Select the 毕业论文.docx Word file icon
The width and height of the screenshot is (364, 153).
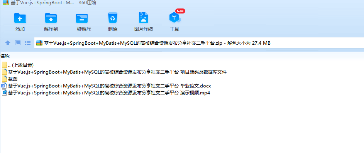pos(4,86)
